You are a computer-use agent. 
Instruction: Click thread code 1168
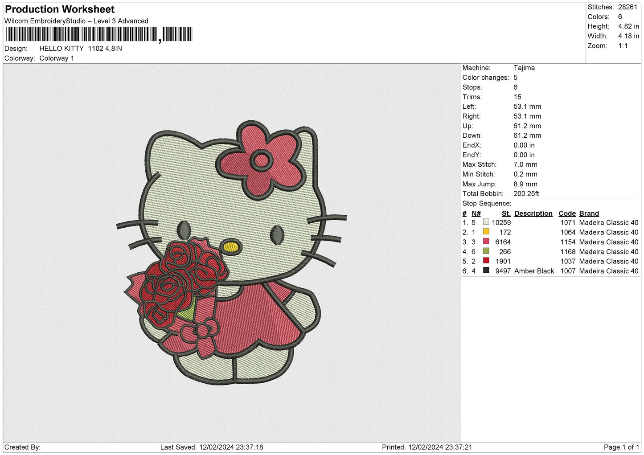tap(568, 252)
